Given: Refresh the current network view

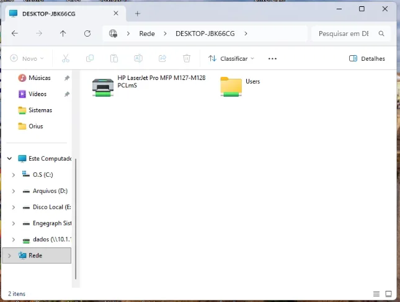Looking at the screenshot, I should (87, 33).
